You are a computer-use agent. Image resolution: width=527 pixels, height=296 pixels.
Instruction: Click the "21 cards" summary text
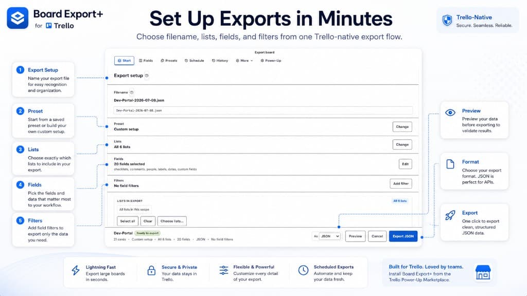click(119, 239)
